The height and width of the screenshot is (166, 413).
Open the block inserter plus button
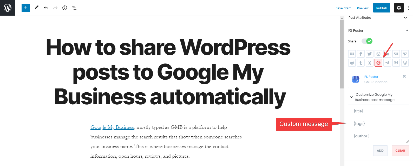(26, 8)
